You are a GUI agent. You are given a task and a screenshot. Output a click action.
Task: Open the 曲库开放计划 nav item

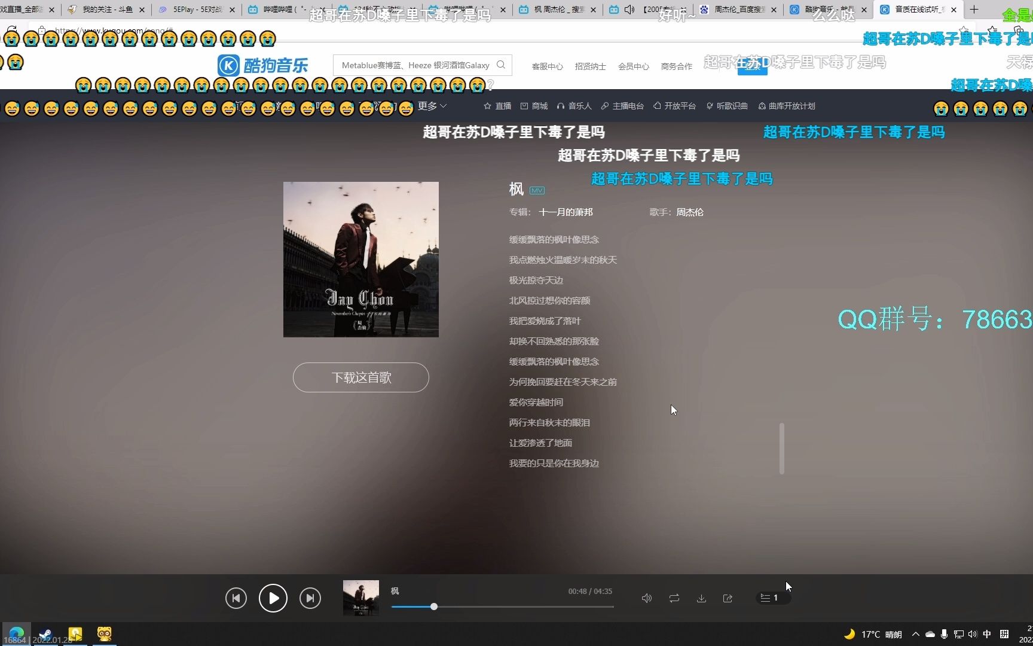pos(787,106)
